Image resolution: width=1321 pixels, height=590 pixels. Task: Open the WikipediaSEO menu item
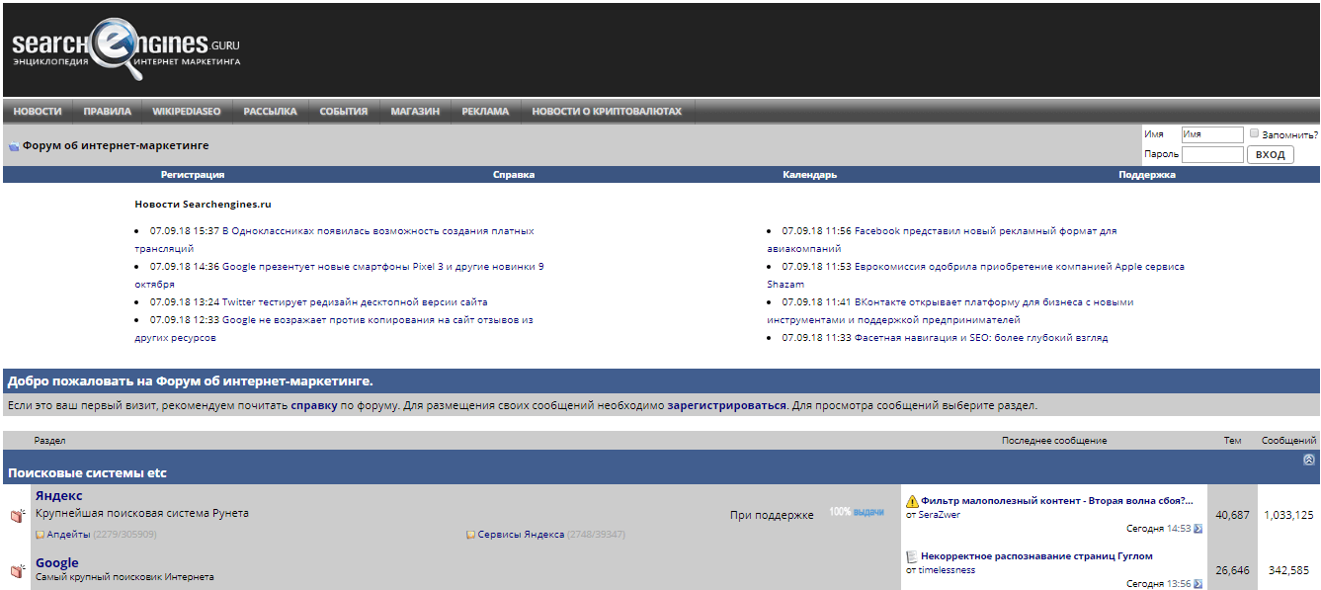point(187,112)
